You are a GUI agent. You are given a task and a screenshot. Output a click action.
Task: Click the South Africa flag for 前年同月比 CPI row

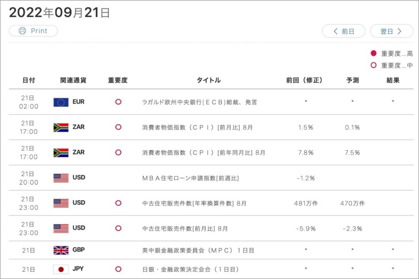[x=61, y=153]
